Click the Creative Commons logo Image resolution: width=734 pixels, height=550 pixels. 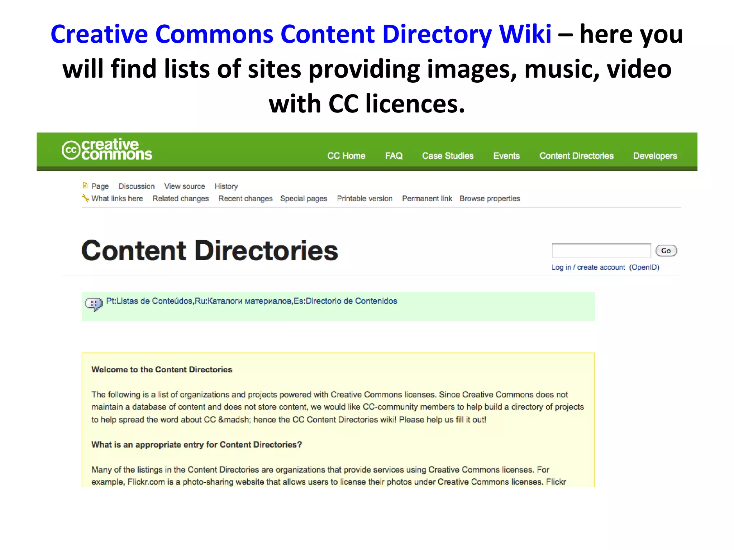107,149
